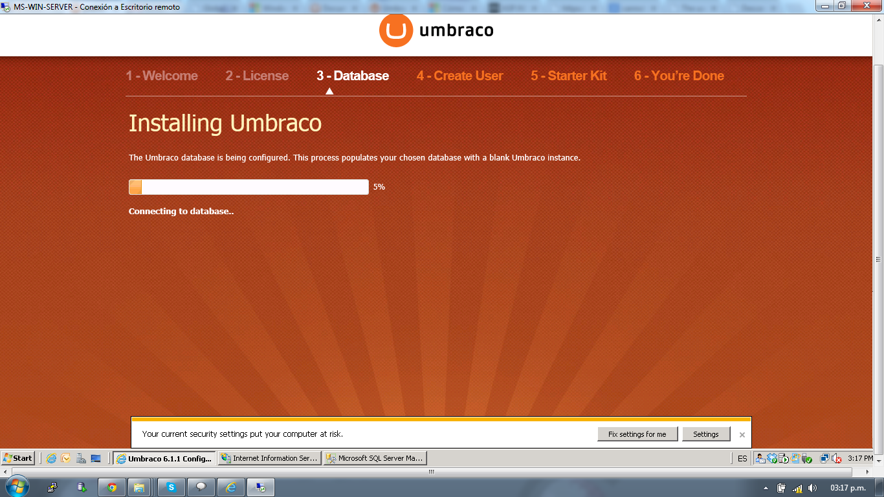The image size is (884, 497).
Task: Click the user/contact tray icon in remote taskbar
Action: point(761,458)
